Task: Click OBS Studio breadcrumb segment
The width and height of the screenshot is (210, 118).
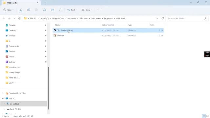Action: tap(121, 18)
